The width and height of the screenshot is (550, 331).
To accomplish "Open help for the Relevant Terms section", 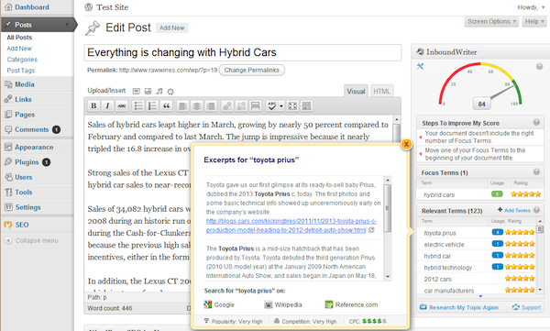I will (x=536, y=210).
